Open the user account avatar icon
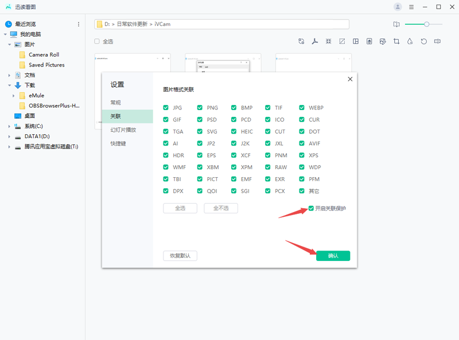The image size is (459, 340). pyautogui.click(x=398, y=7)
